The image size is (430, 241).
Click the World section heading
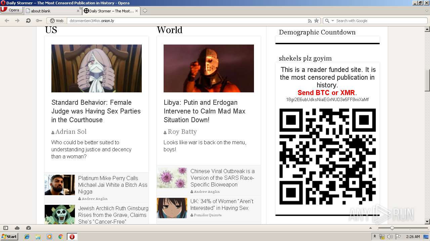coord(170,30)
